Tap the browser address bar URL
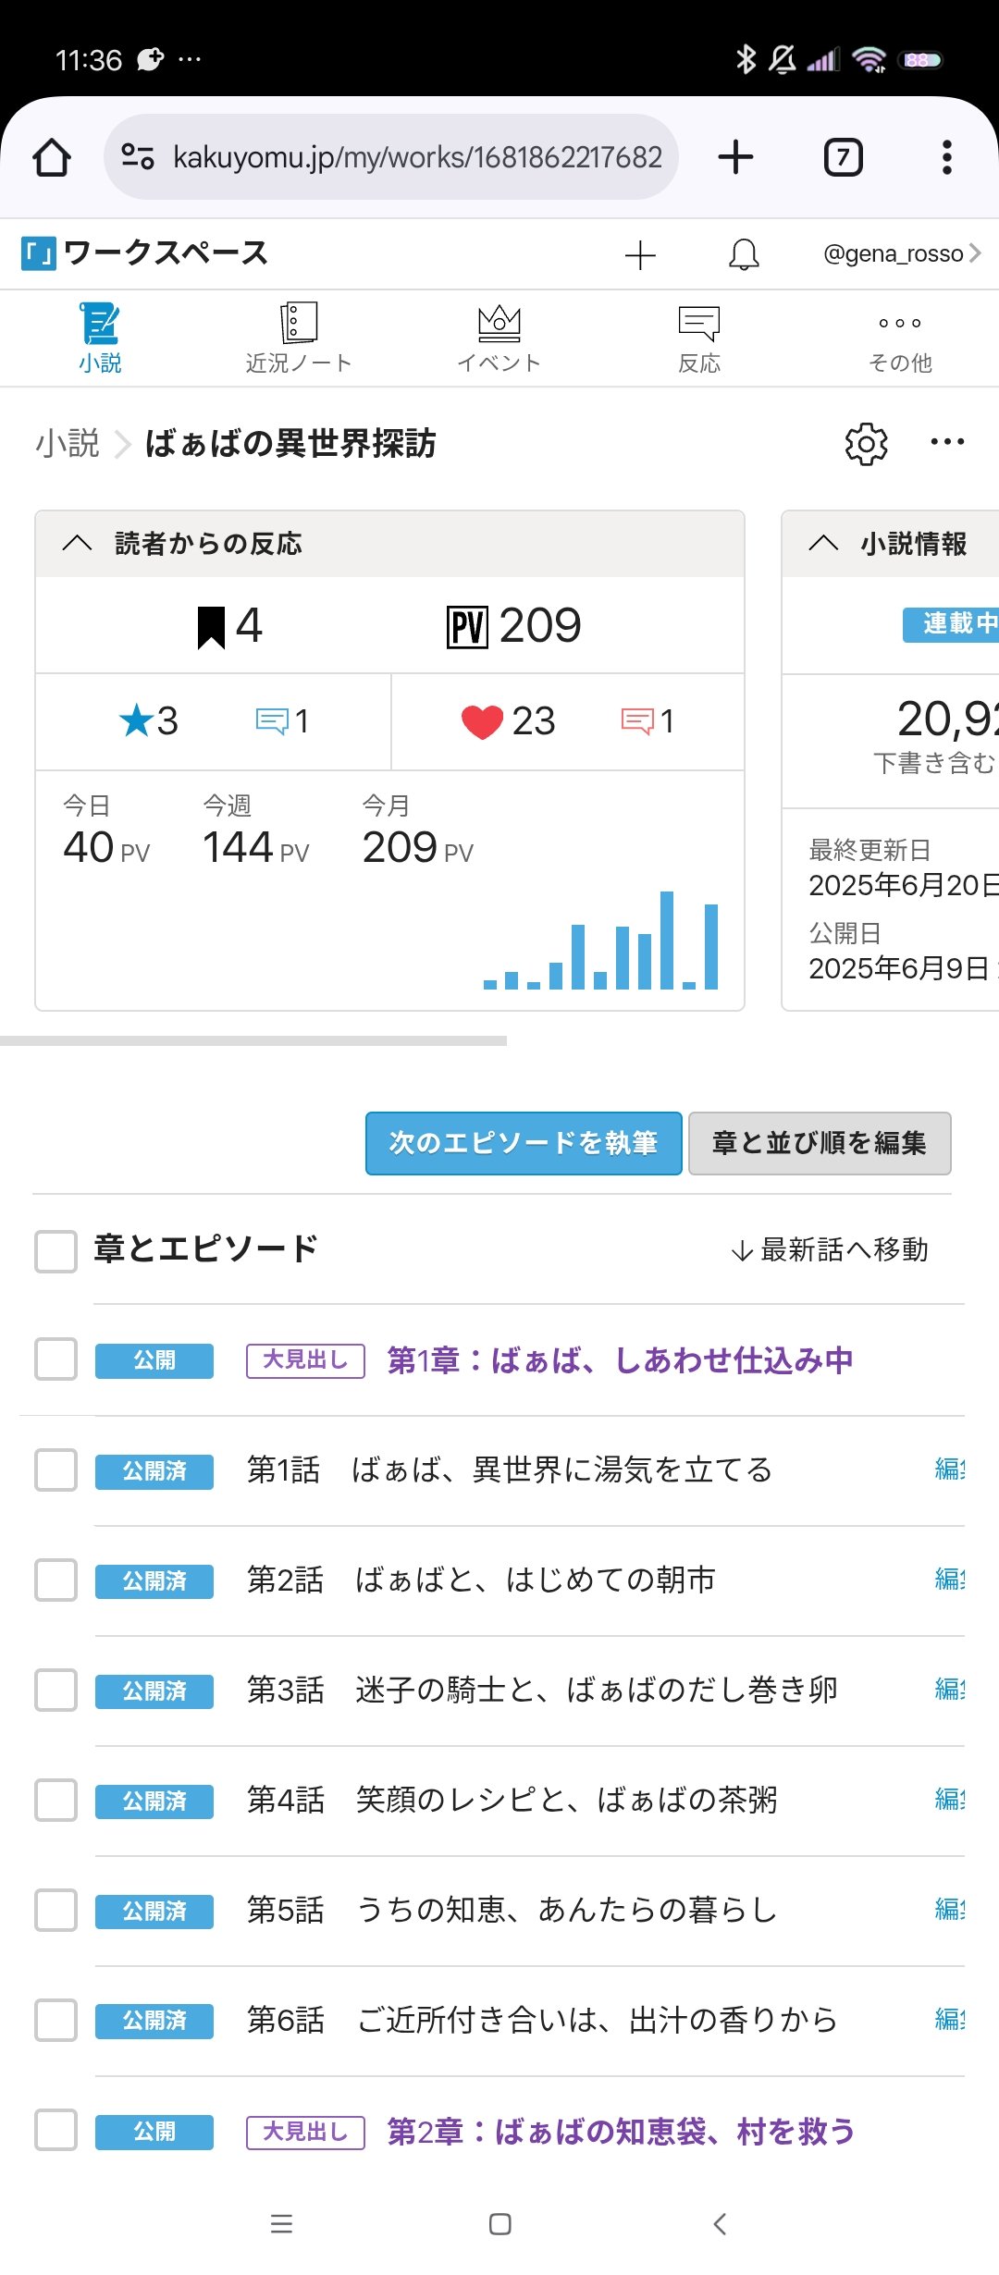Viewport: 999px width, 2275px height. 416,157
